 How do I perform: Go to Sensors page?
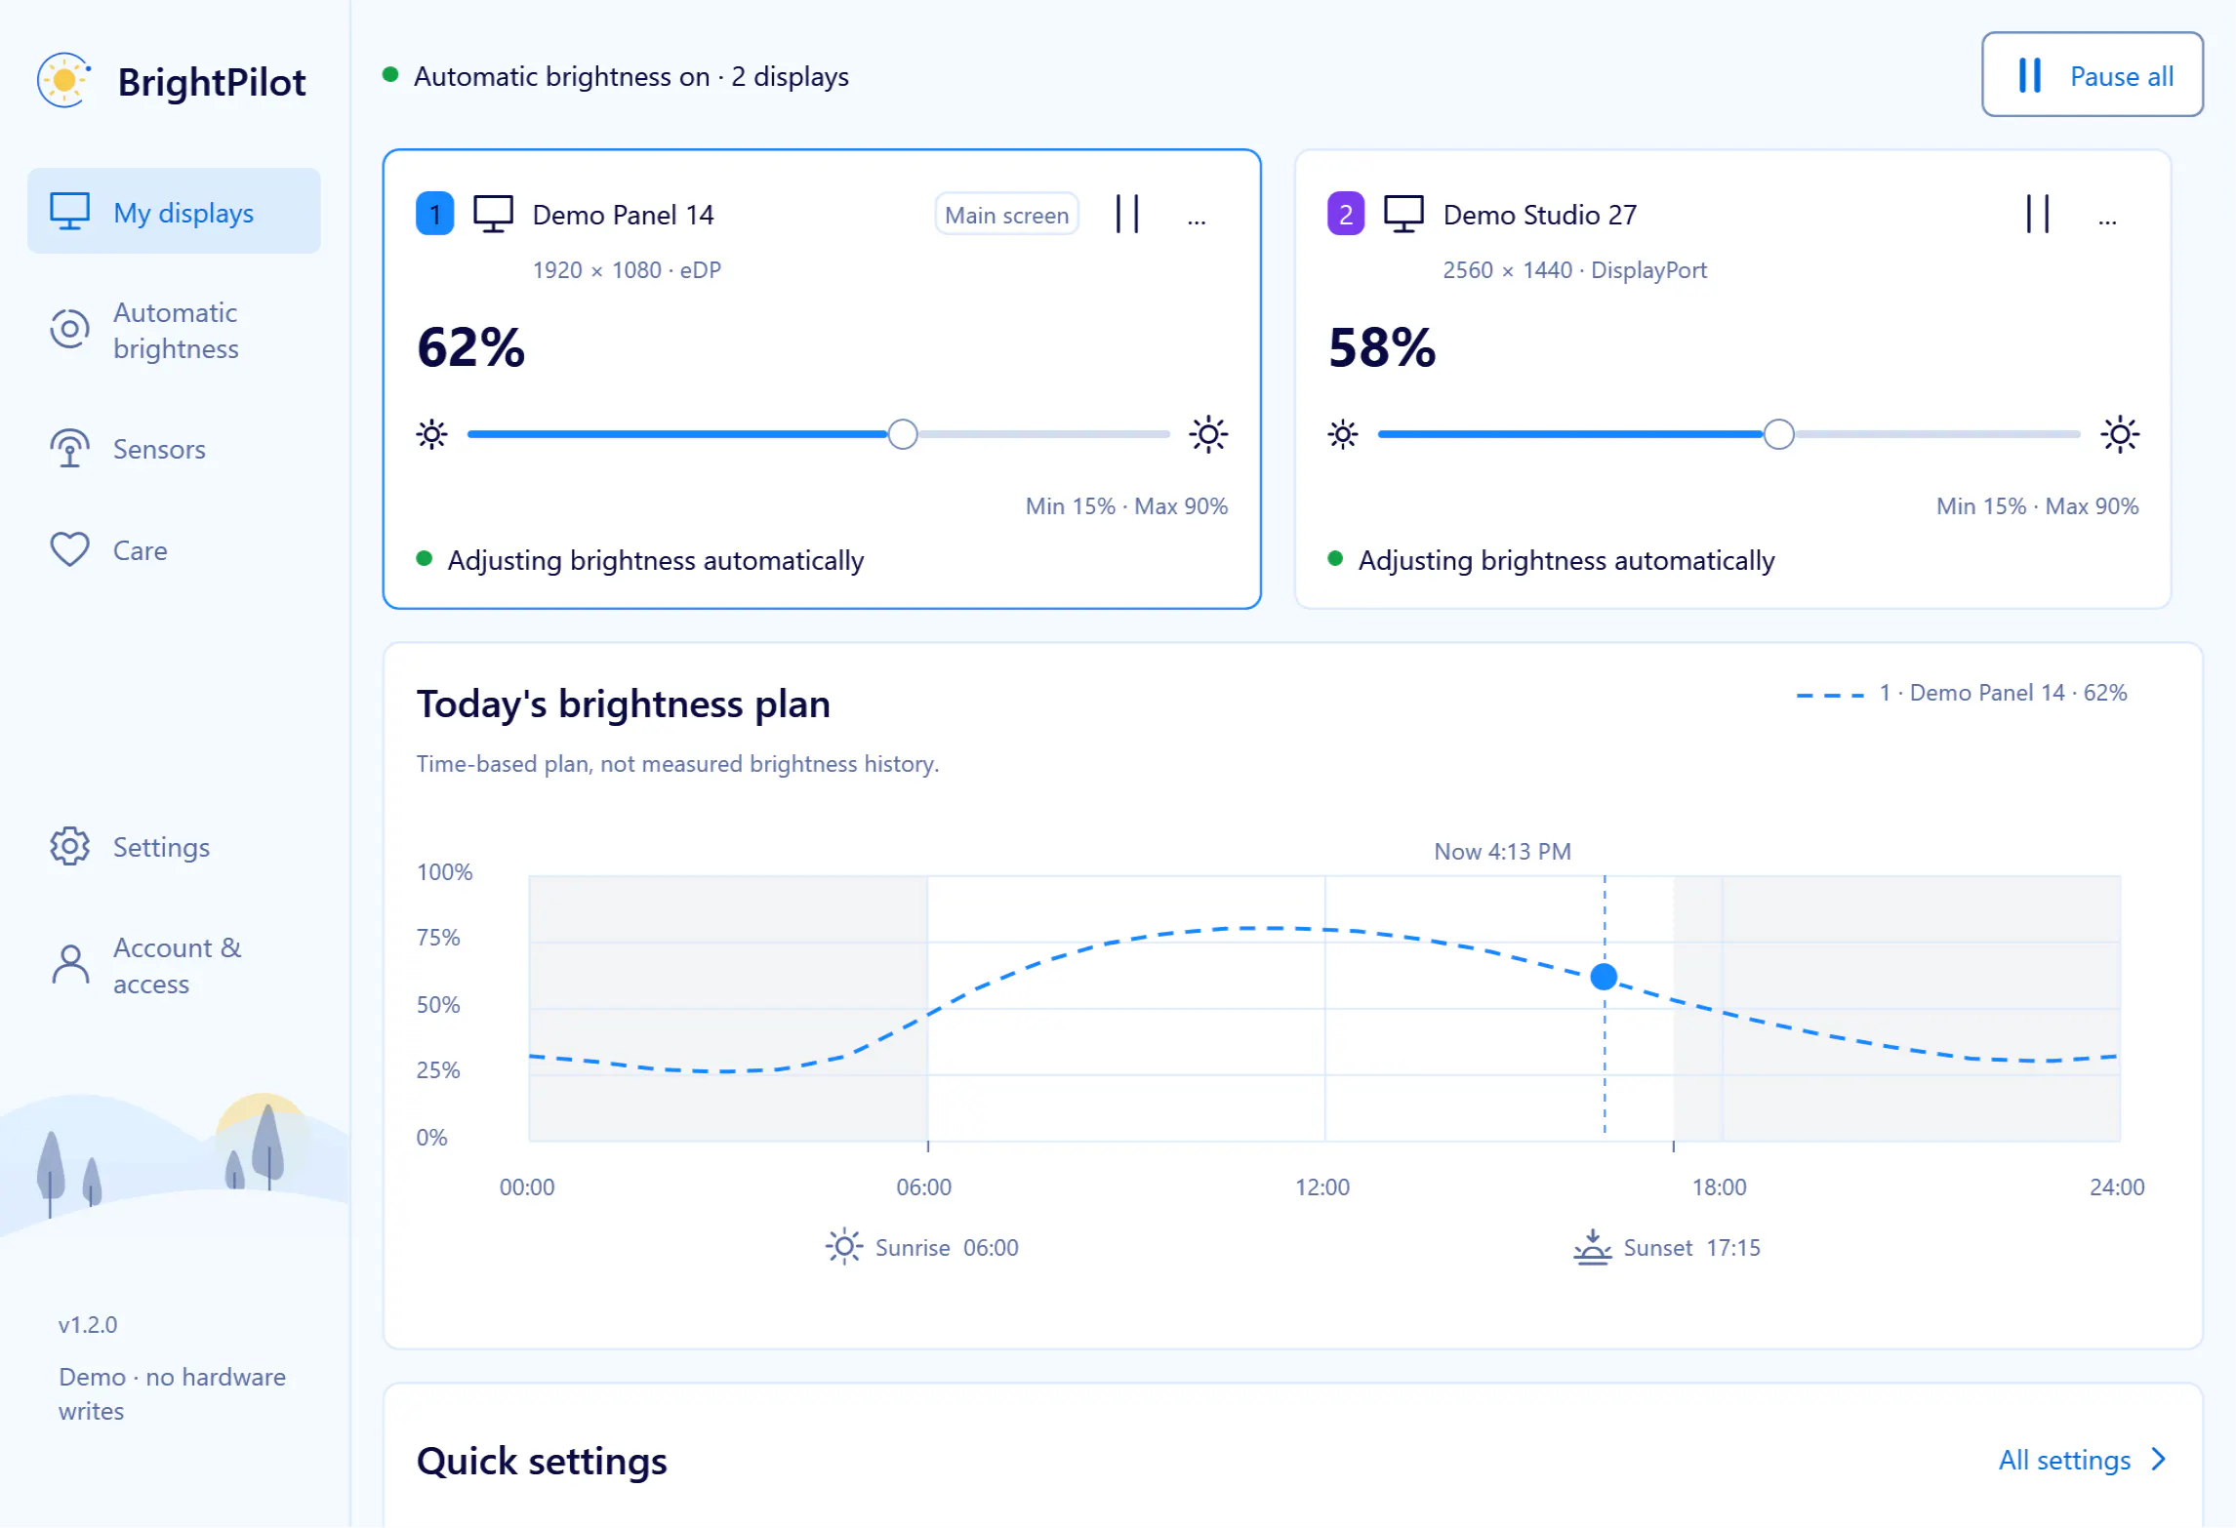(x=174, y=449)
